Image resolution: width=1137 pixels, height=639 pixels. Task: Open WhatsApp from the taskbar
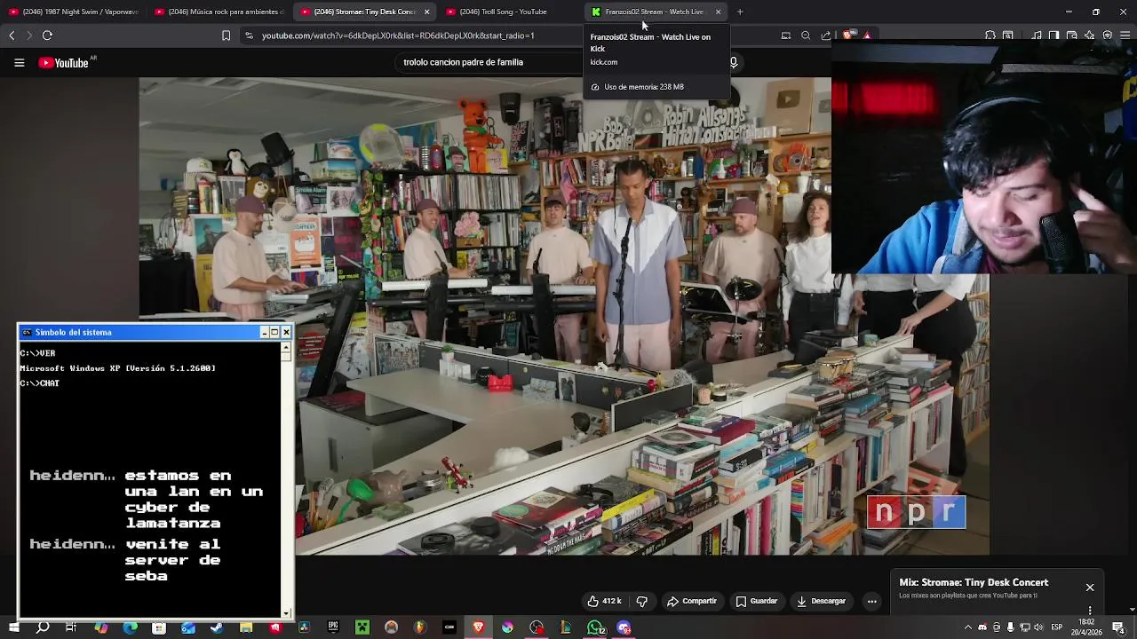(x=595, y=628)
